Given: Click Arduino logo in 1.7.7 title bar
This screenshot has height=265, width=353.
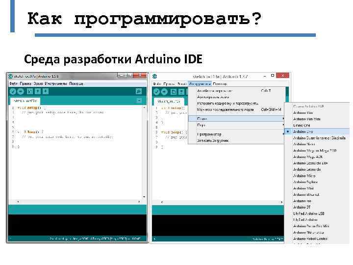Looking at the screenshot, I should (x=155, y=77).
